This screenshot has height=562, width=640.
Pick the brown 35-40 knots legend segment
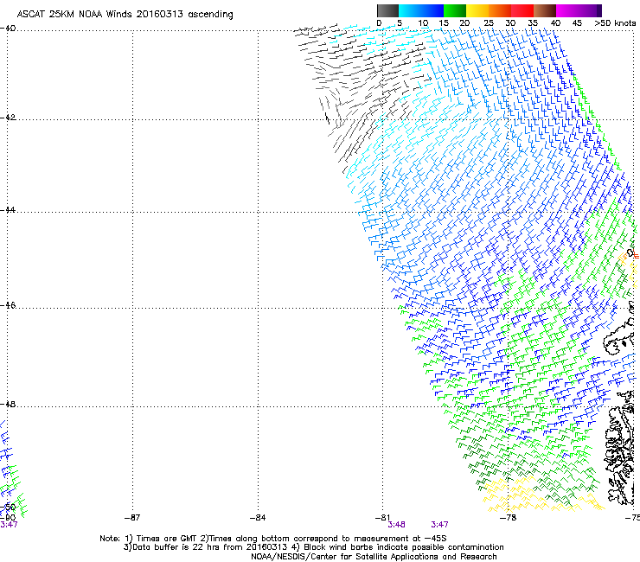(545, 10)
